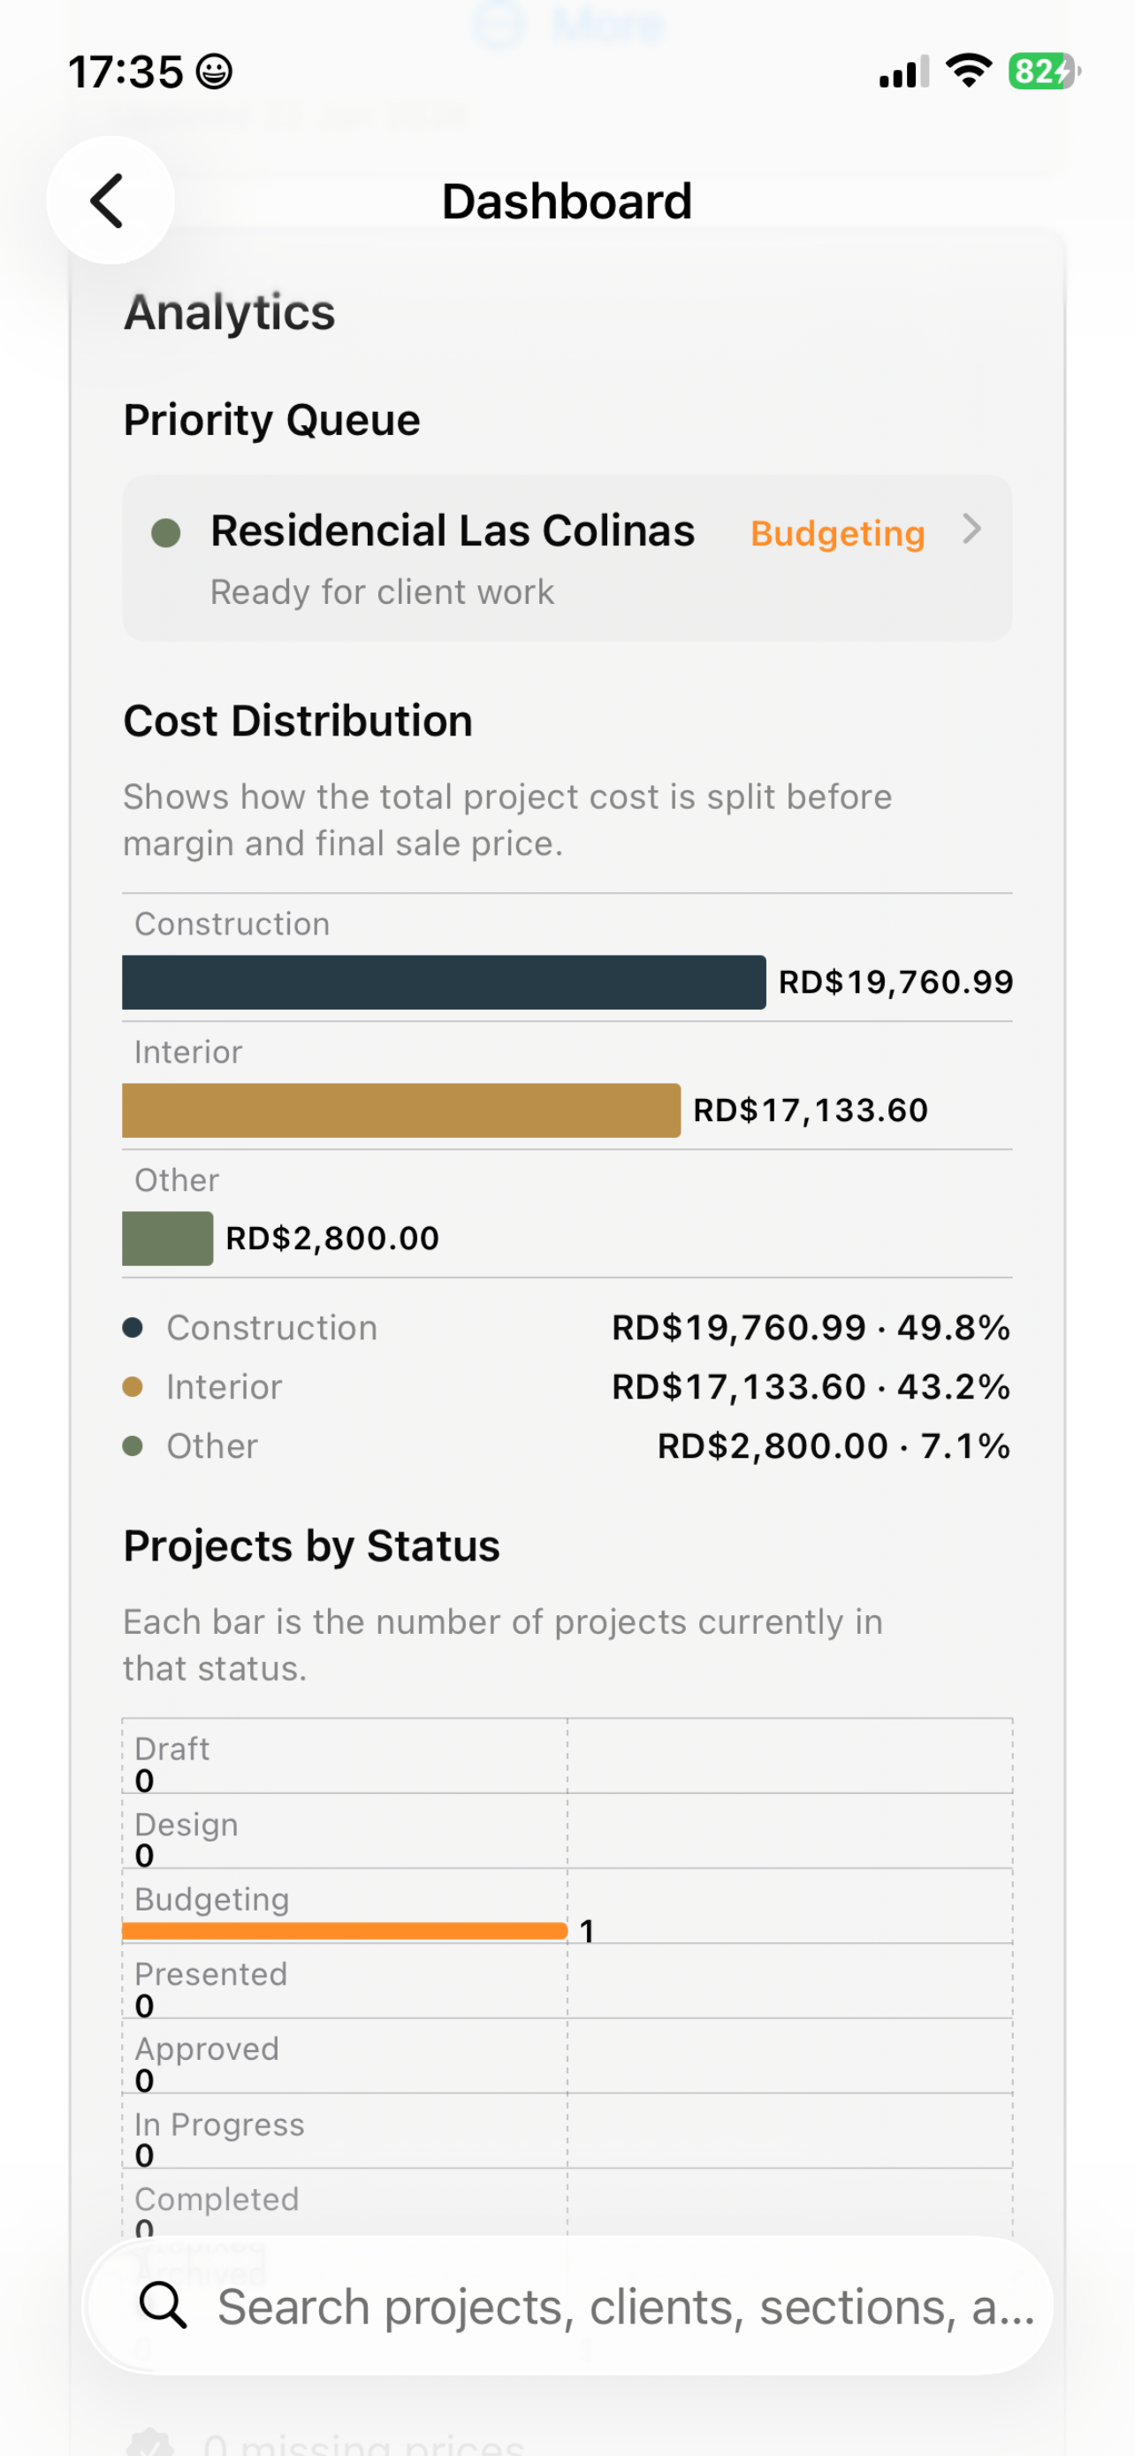Screen dimensions: 1135x2456
Task: Tap the orange Budgeting status label
Action: pos(838,533)
